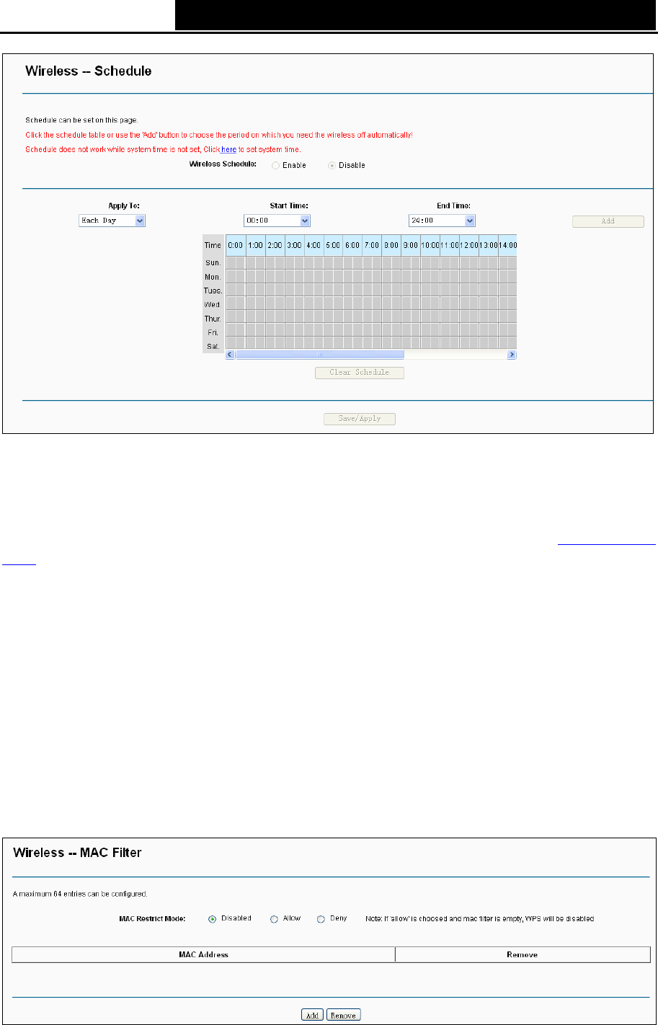This screenshot has width=658, height=1025.
Task: Click schedule table right scroll arrow
Action: (512, 355)
